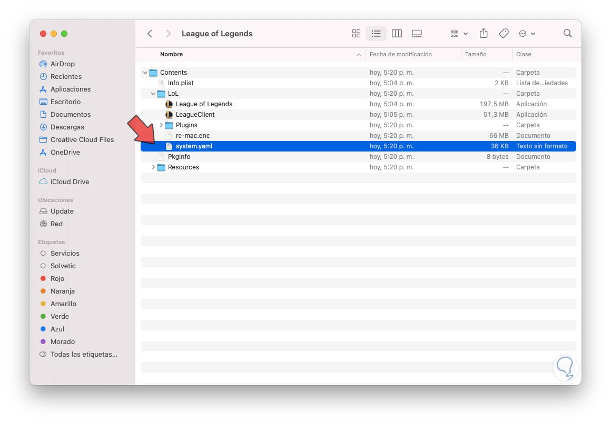Open Recientes in the sidebar

pyautogui.click(x=66, y=76)
